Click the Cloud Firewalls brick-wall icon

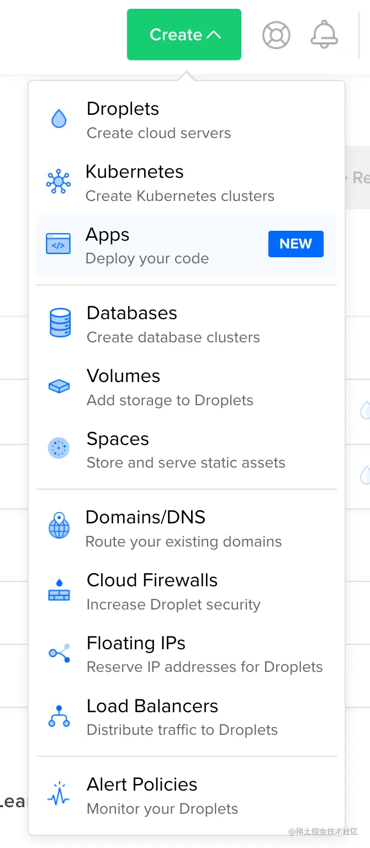click(x=59, y=590)
